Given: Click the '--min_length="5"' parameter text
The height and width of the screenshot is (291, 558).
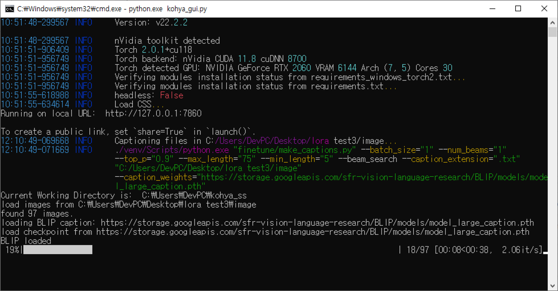Looking at the screenshot, I should coord(297,159).
